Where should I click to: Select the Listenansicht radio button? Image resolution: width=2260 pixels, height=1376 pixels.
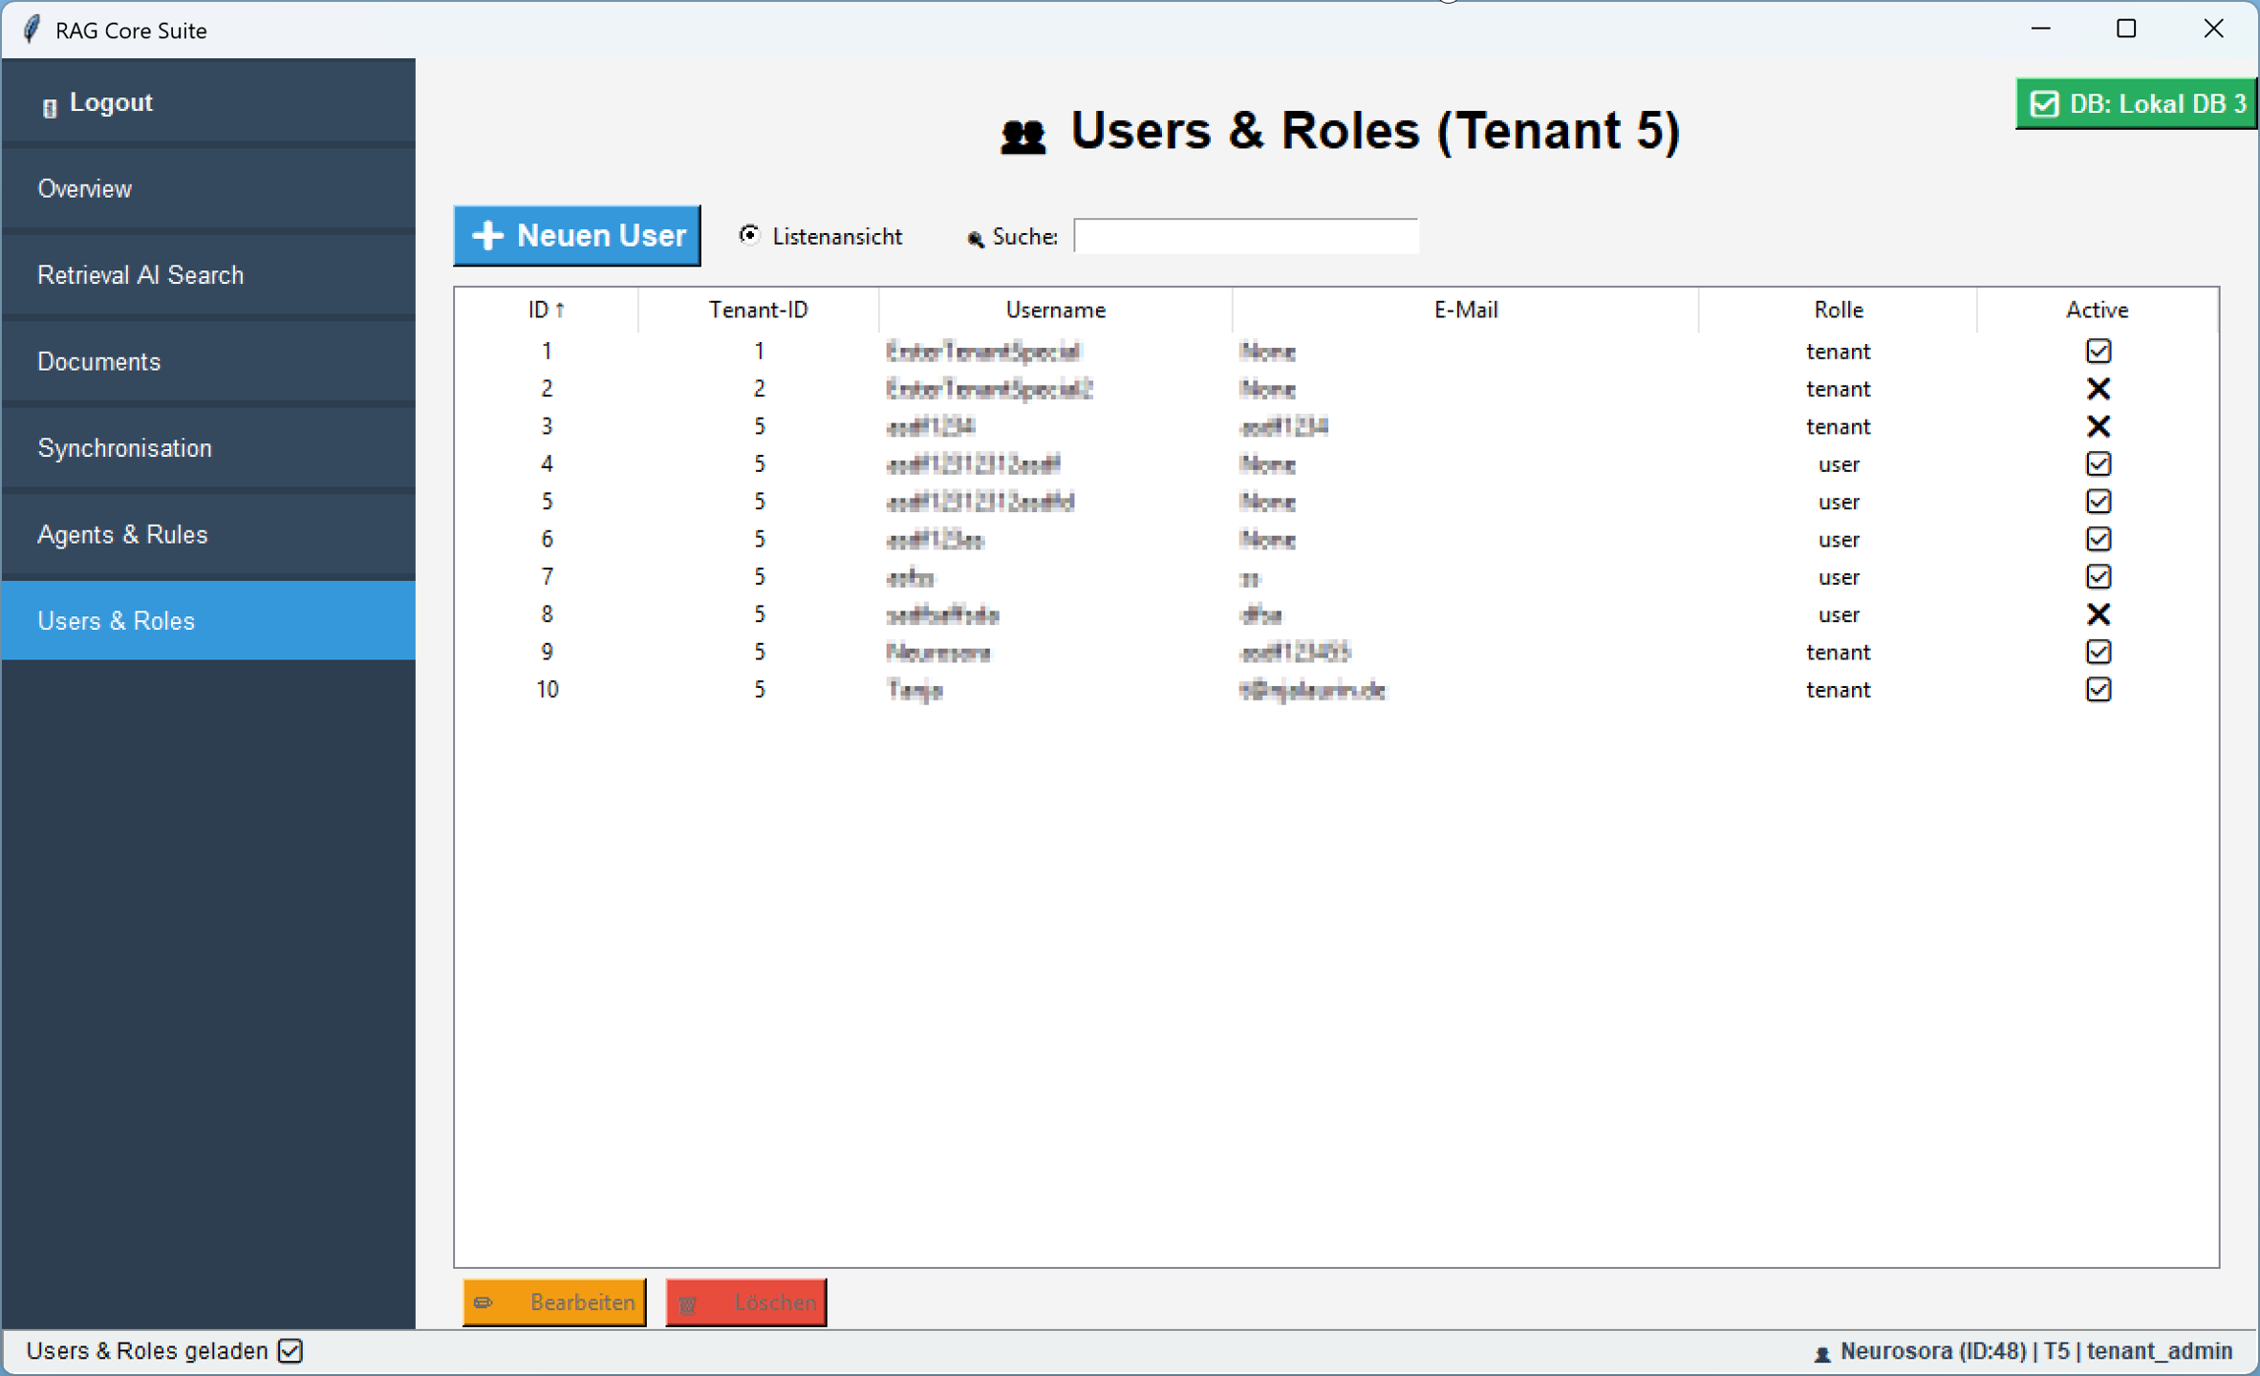click(749, 235)
